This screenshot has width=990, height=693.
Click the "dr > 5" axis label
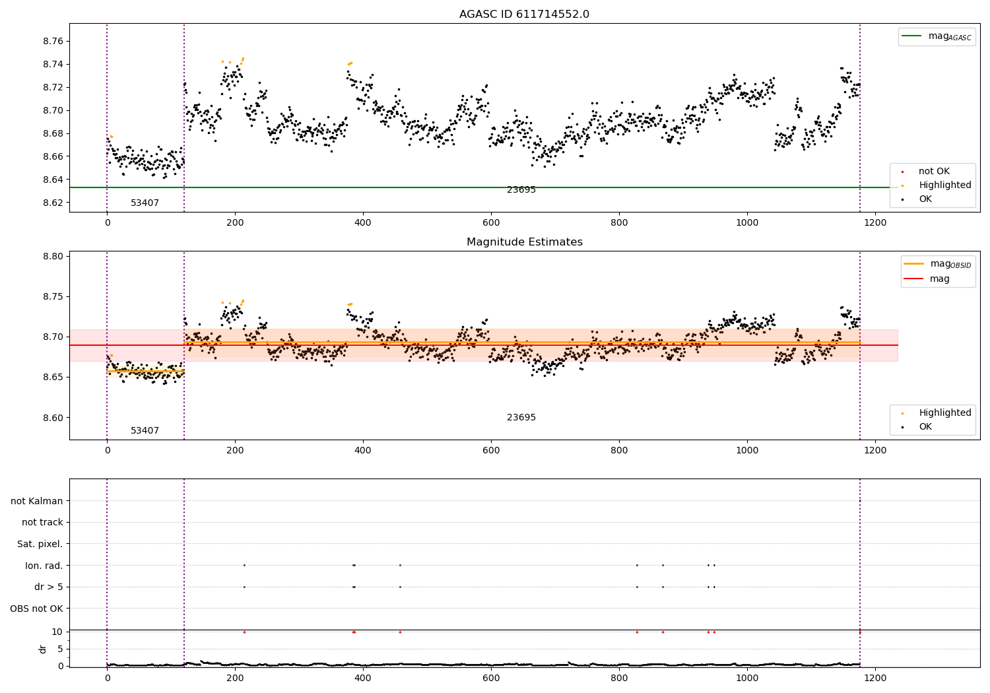tap(49, 587)
